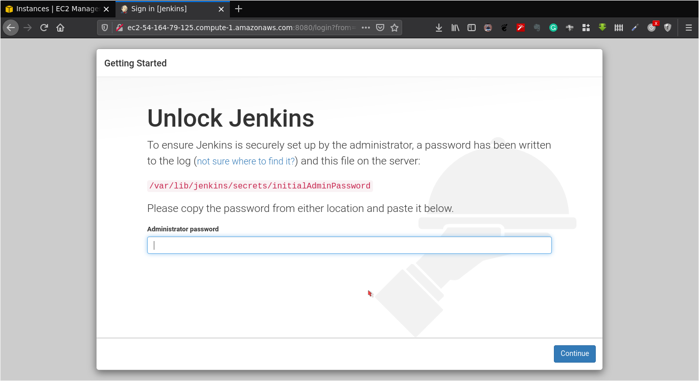Open the Downloads panel
This screenshot has height=381, width=699.
click(x=438, y=28)
